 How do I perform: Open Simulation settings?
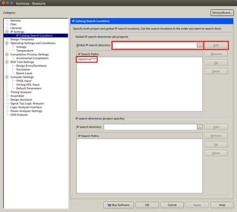tap(23, 69)
